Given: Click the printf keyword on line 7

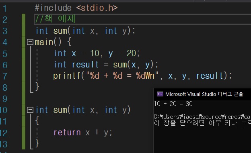Looking at the screenshot, I should pyautogui.click(x=67, y=76).
